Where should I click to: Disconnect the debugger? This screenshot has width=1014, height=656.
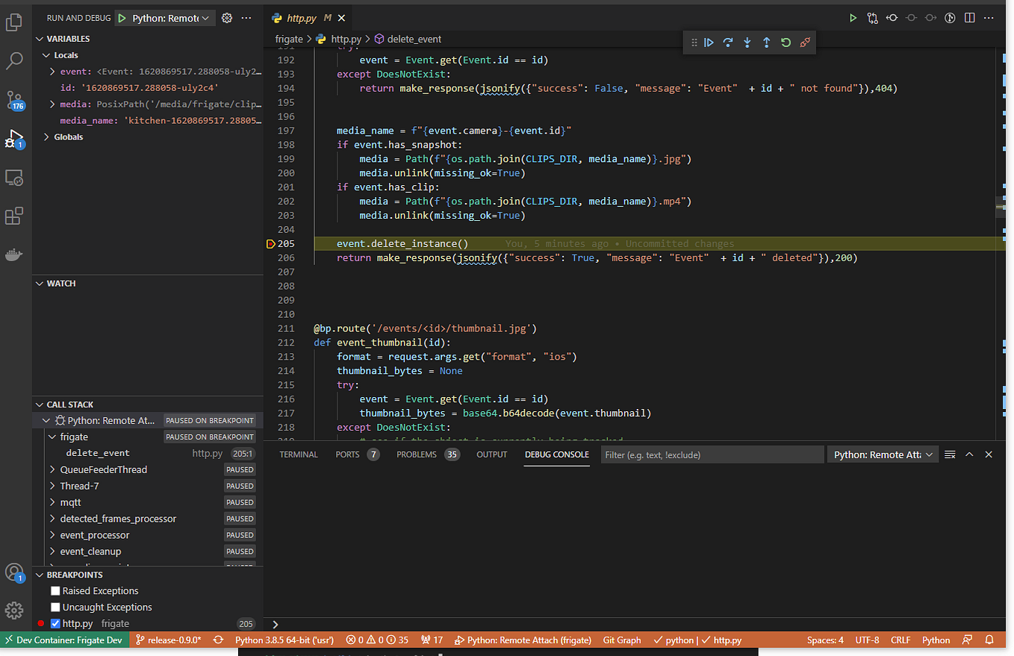tap(805, 43)
